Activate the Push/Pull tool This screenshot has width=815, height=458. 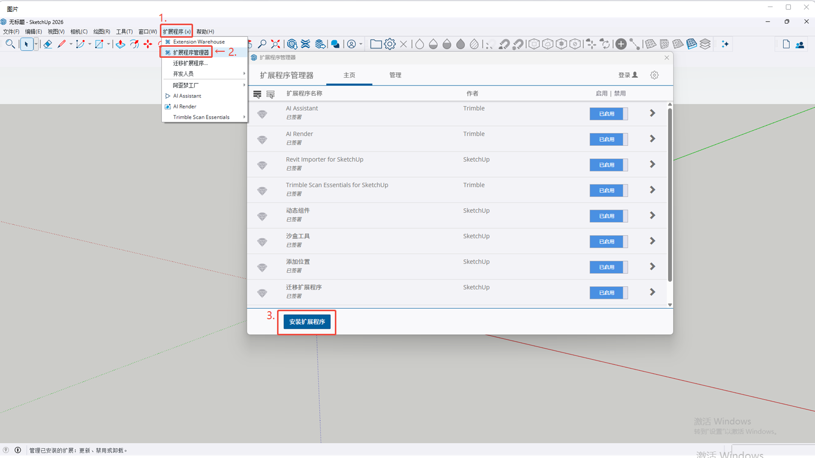point(120,44)
